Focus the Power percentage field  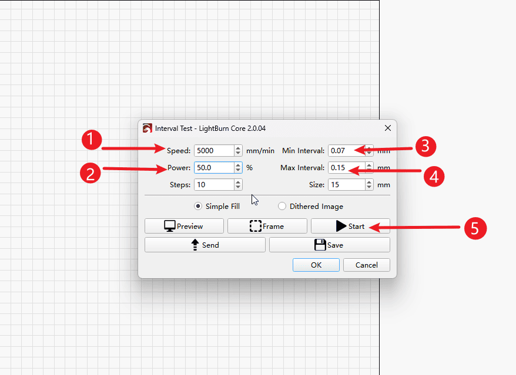(213, 167)
